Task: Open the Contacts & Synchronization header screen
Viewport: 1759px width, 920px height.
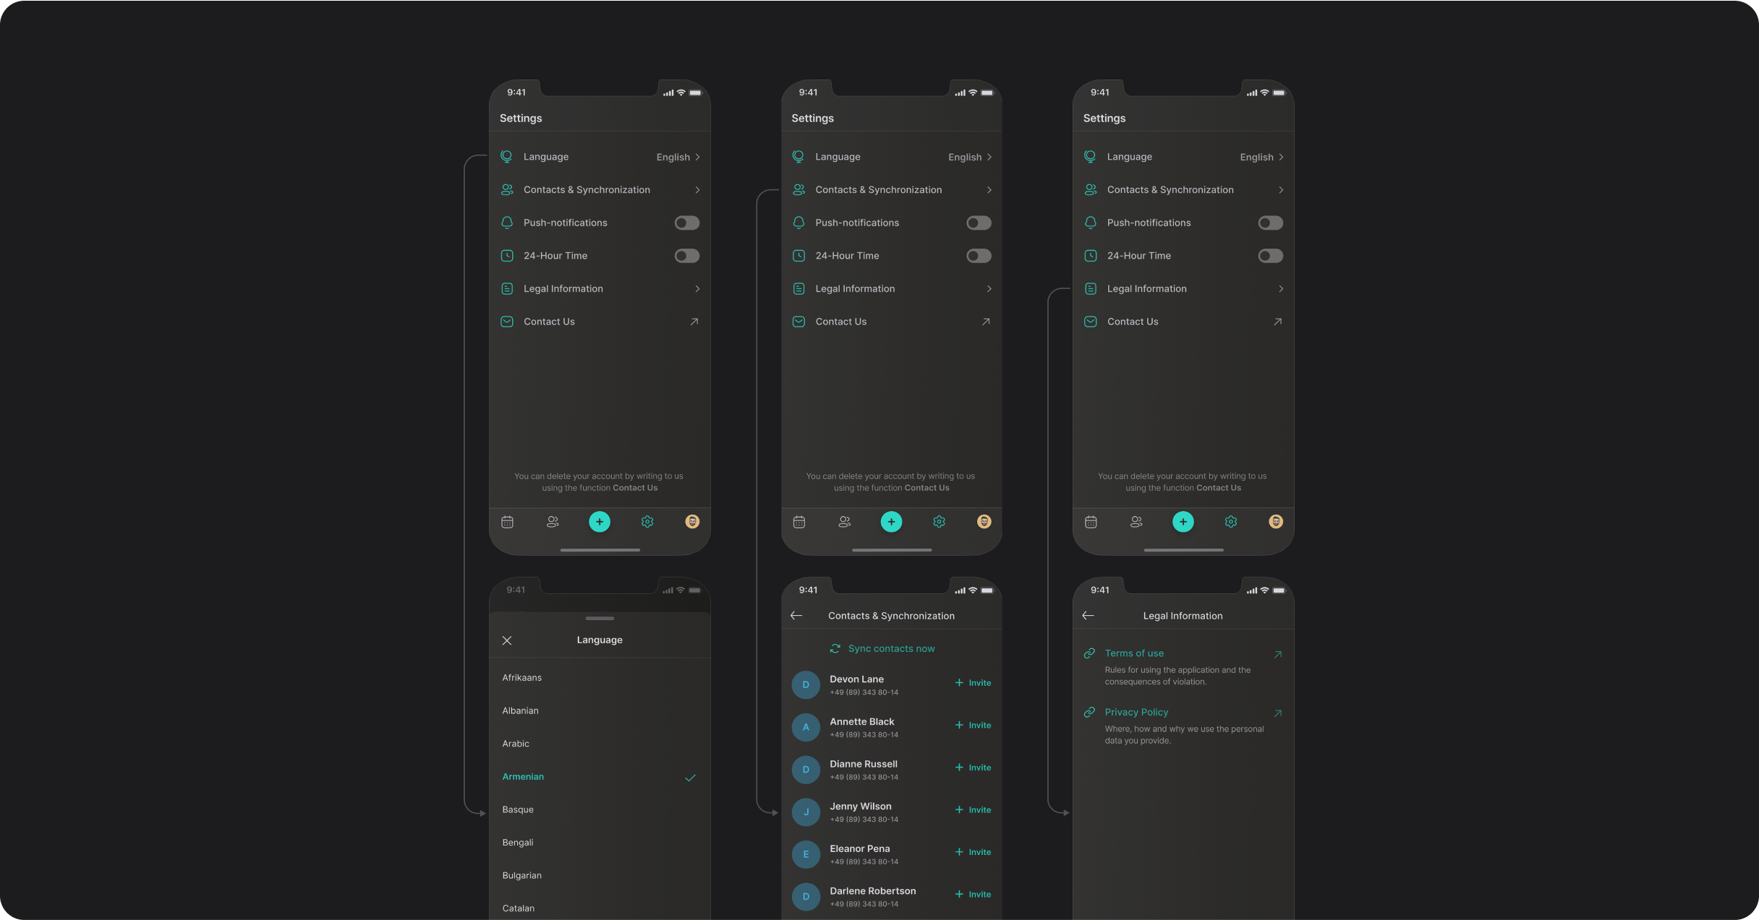Action: coord(891,615)
